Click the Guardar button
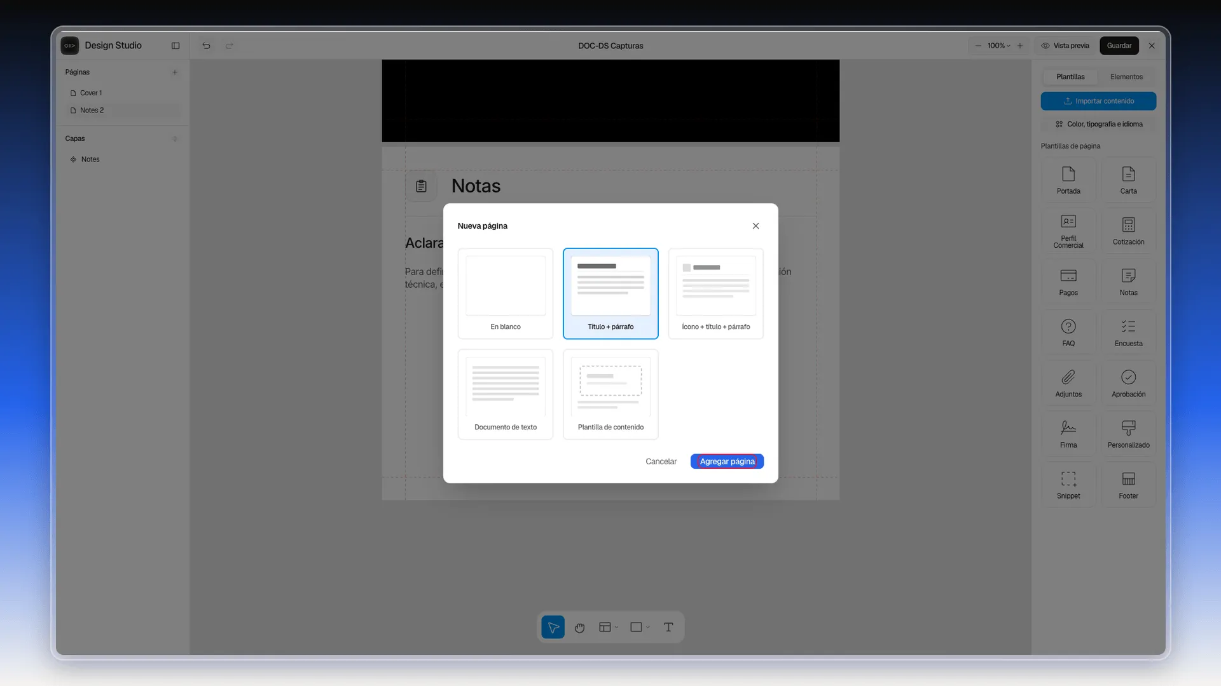Screen dimensions: 1221x686 1119,46
